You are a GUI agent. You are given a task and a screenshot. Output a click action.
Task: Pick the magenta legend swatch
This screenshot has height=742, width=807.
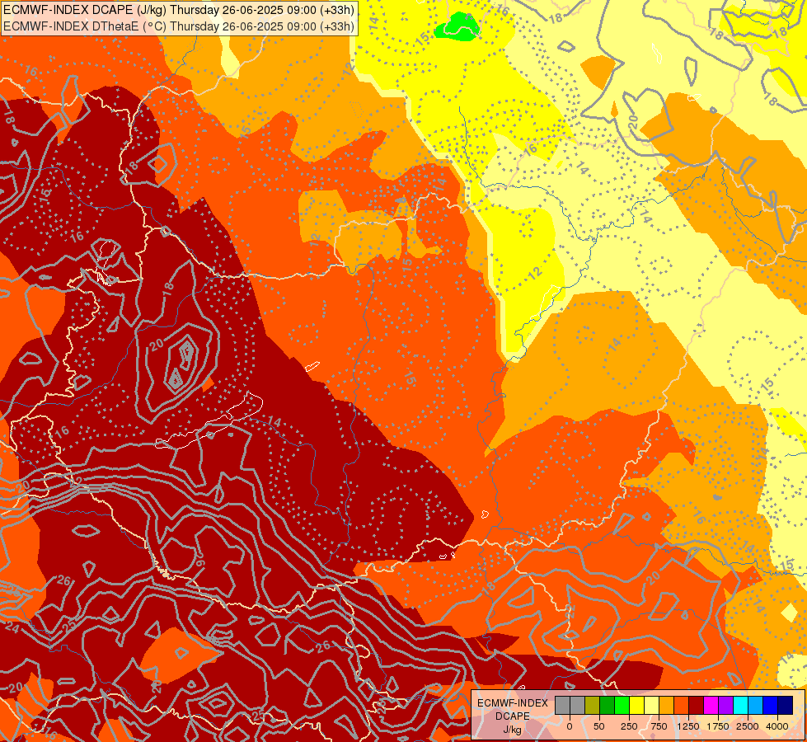[x=711, y=706]
